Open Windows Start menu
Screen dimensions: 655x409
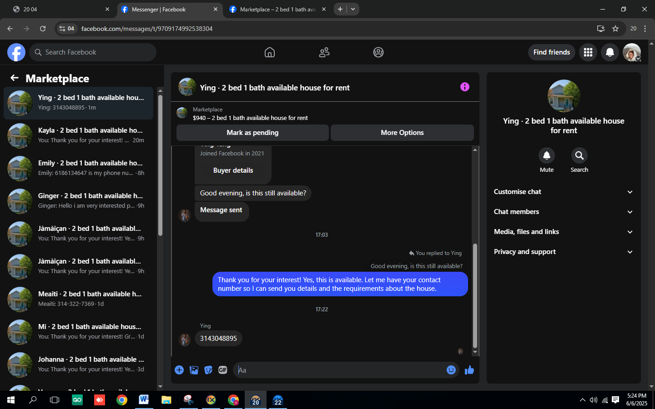pos(11,400)
